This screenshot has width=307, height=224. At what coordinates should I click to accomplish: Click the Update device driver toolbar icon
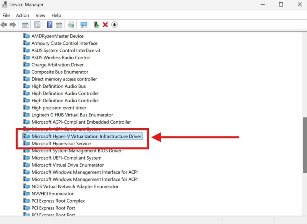point(96,25)
